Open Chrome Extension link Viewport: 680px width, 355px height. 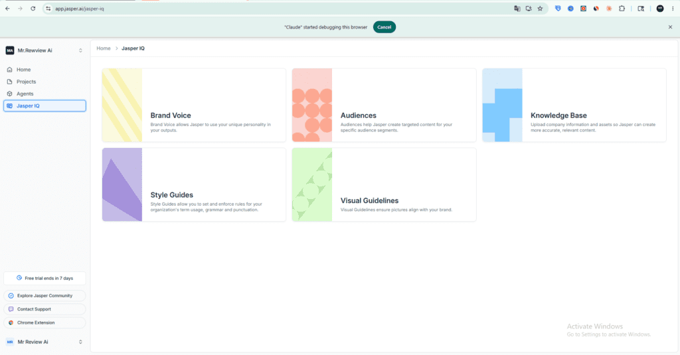tap(44, 322)
